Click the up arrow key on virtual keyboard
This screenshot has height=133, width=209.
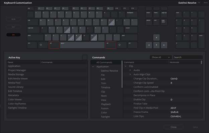point(156,38)
